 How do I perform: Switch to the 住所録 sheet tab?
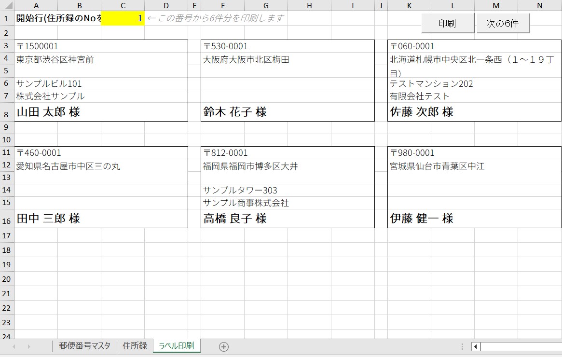135,346
